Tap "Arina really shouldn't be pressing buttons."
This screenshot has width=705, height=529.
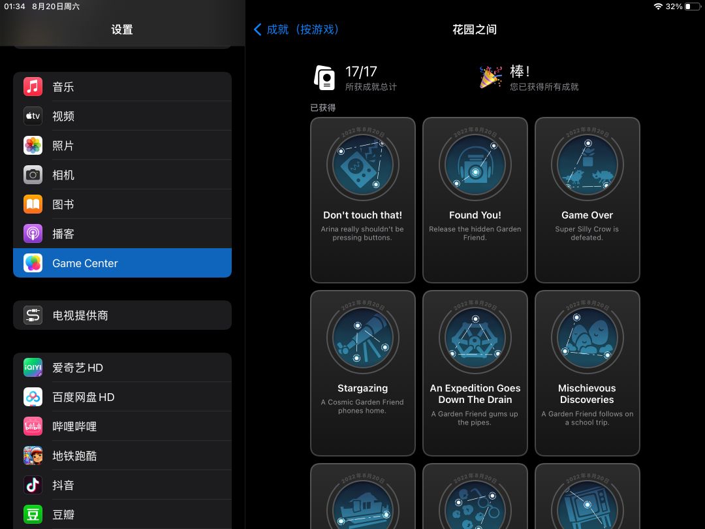362,233
